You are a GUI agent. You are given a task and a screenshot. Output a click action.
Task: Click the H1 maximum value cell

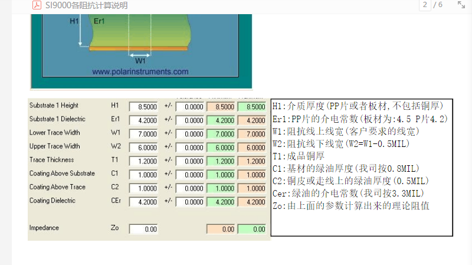point(252,107)
